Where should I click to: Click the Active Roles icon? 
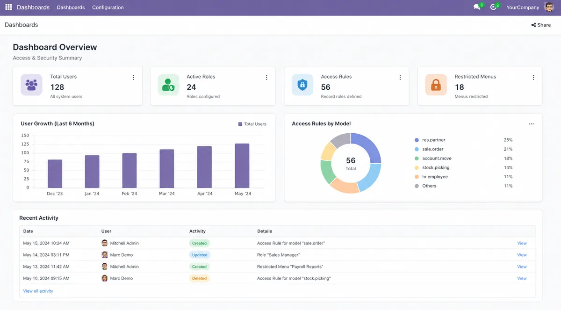pos(168,85)
